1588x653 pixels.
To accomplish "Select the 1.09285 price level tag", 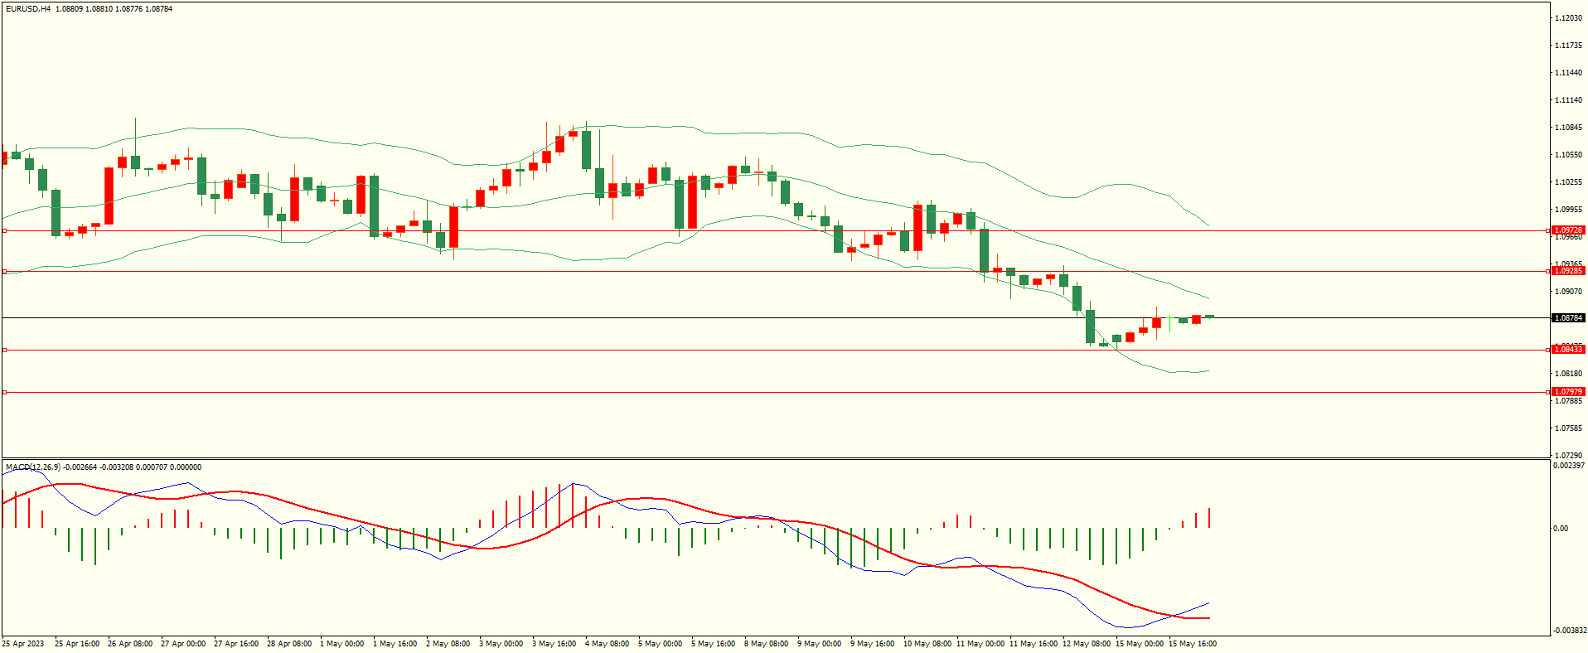I will coord(1567,271).
